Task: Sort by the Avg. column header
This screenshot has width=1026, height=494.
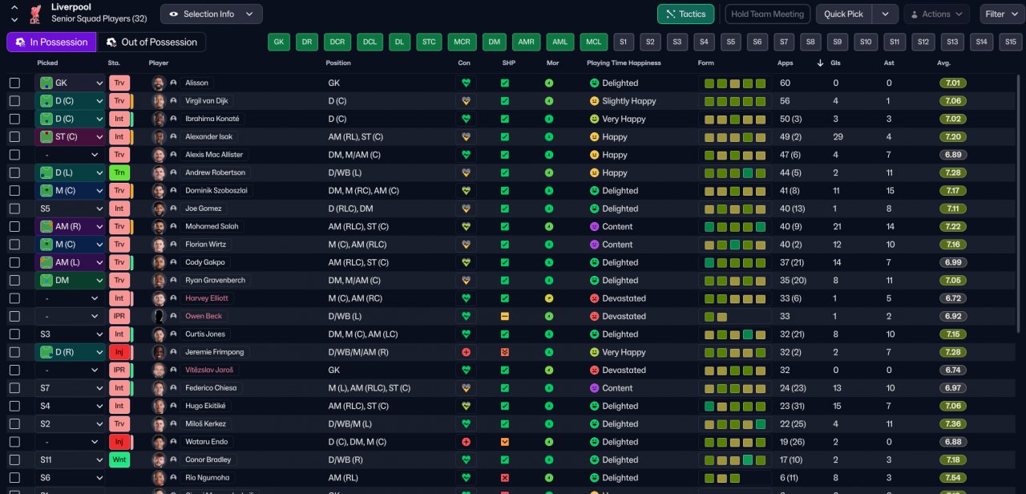Action: tap(944, 63)
